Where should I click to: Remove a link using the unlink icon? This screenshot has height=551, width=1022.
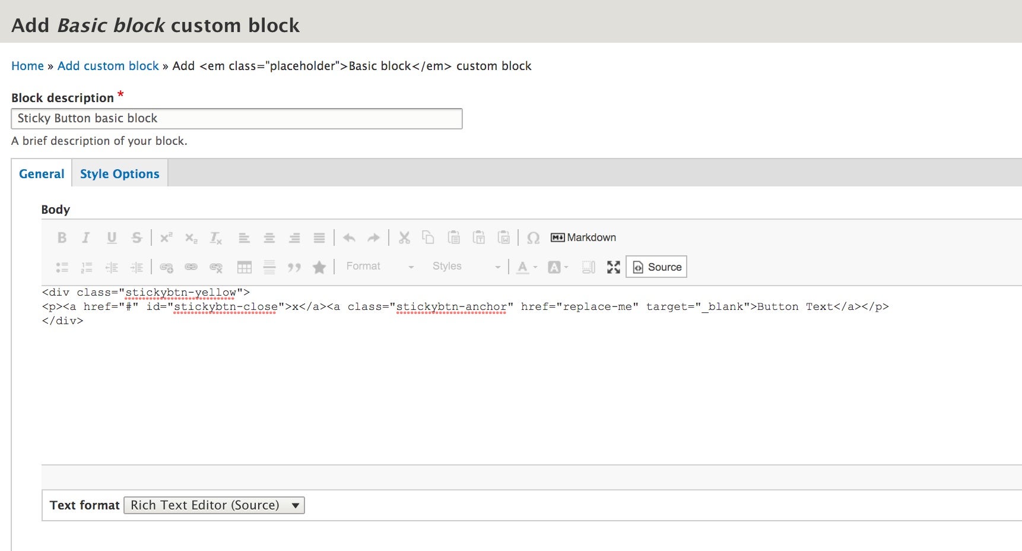coord(217,267)
